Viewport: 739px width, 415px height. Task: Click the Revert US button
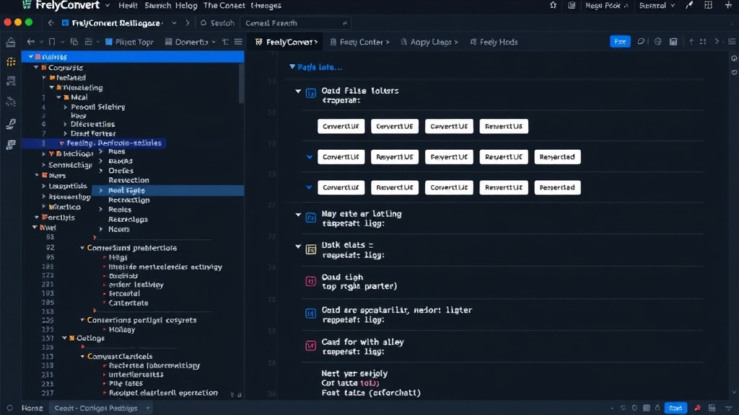(503, 126)
